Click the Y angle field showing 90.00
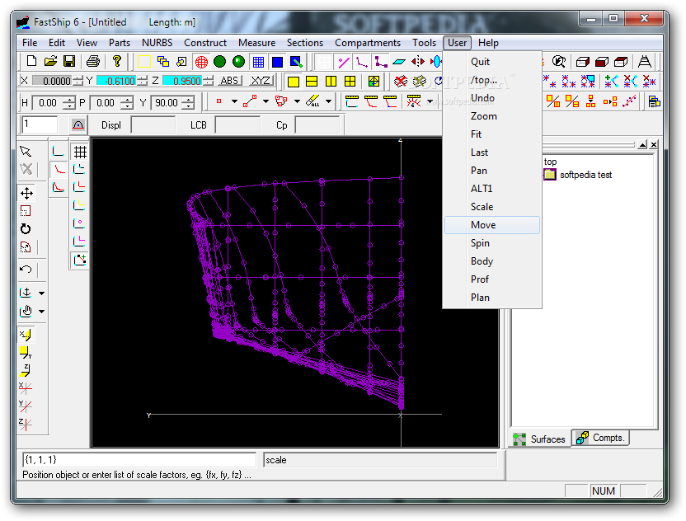Viewport: 686px width, 521px height. [x=167, y=103]
